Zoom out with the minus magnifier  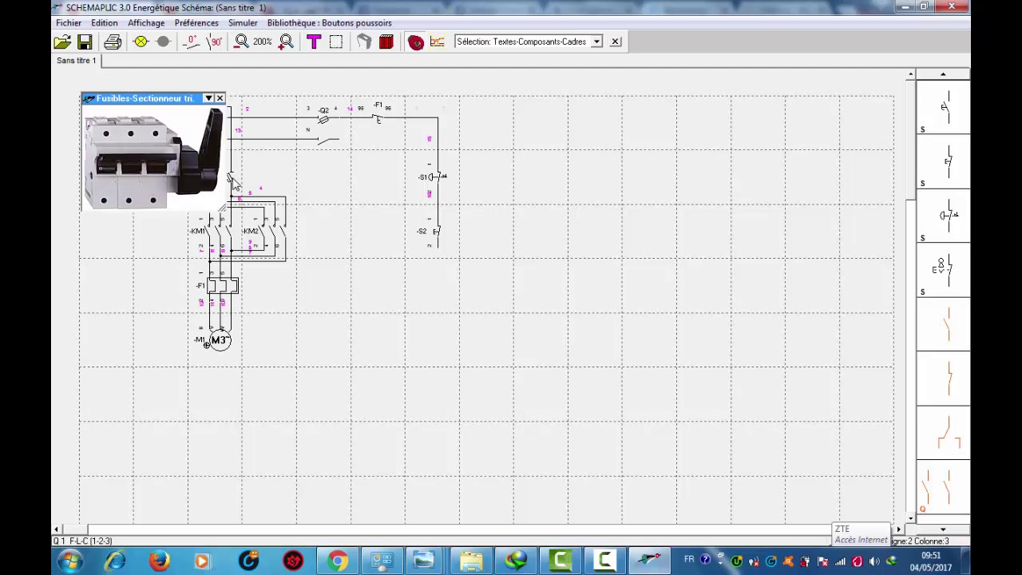click(241, 42)
